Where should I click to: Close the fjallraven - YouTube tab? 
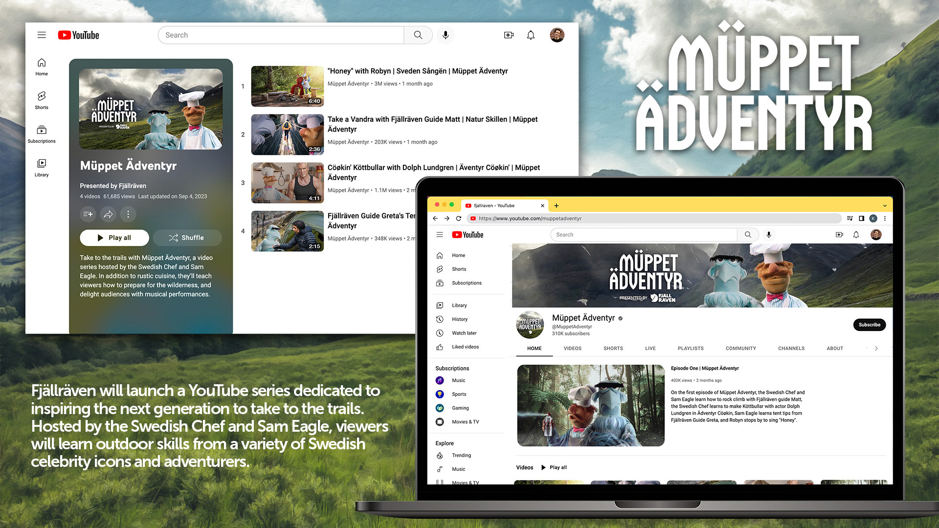pyautogui.click(x=542, y=206)
